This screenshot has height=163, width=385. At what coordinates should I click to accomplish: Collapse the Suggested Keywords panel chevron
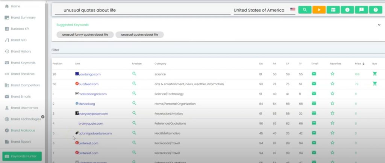pos(379,25)
